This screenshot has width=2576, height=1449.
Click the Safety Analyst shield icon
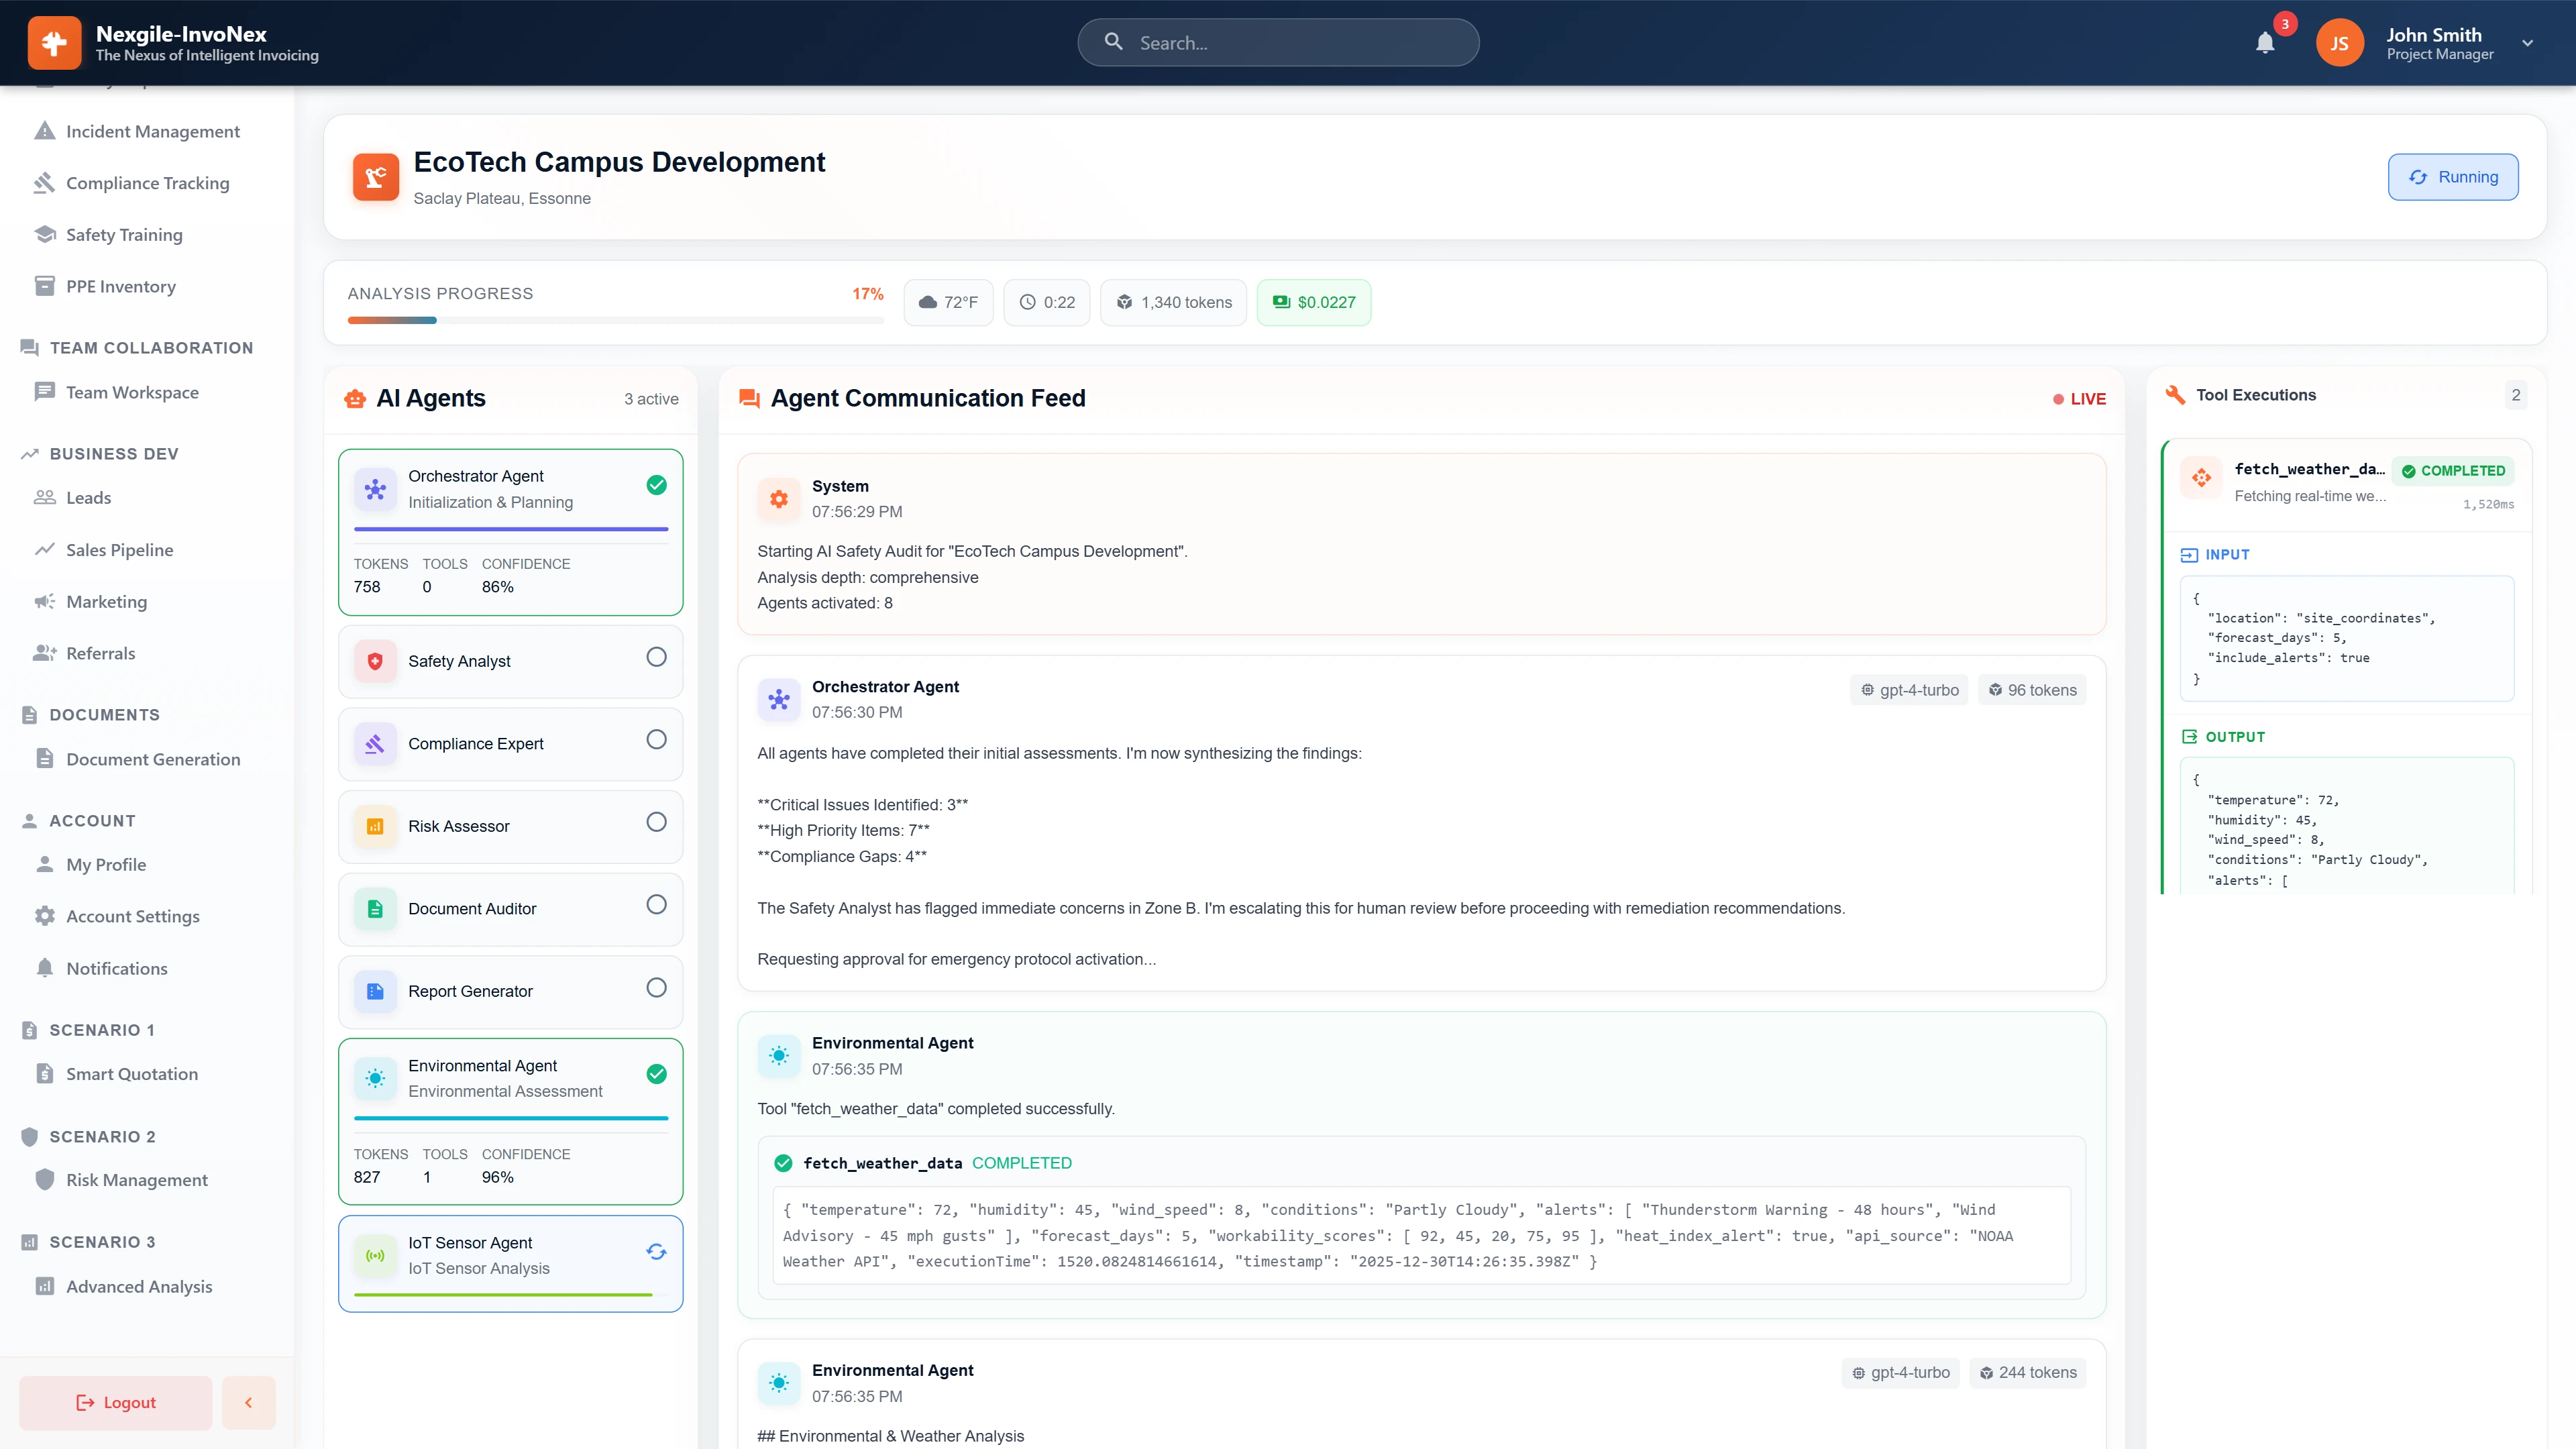[375, 661]
